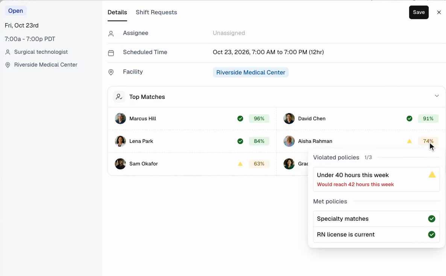This screenshot has height=276, width=446.
Task: Click the Riverside Medical Center facility tag
Action: click(x=250, y=72)
